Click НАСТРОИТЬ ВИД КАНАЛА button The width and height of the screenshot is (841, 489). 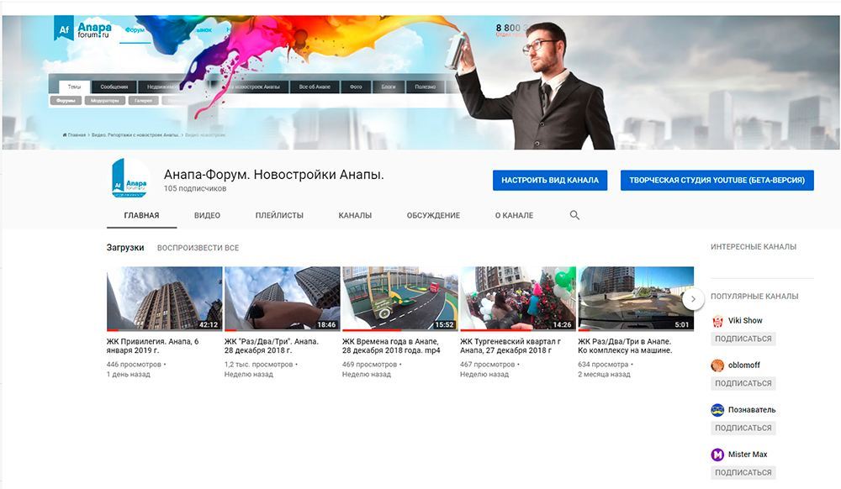click(x=550, y=180)
